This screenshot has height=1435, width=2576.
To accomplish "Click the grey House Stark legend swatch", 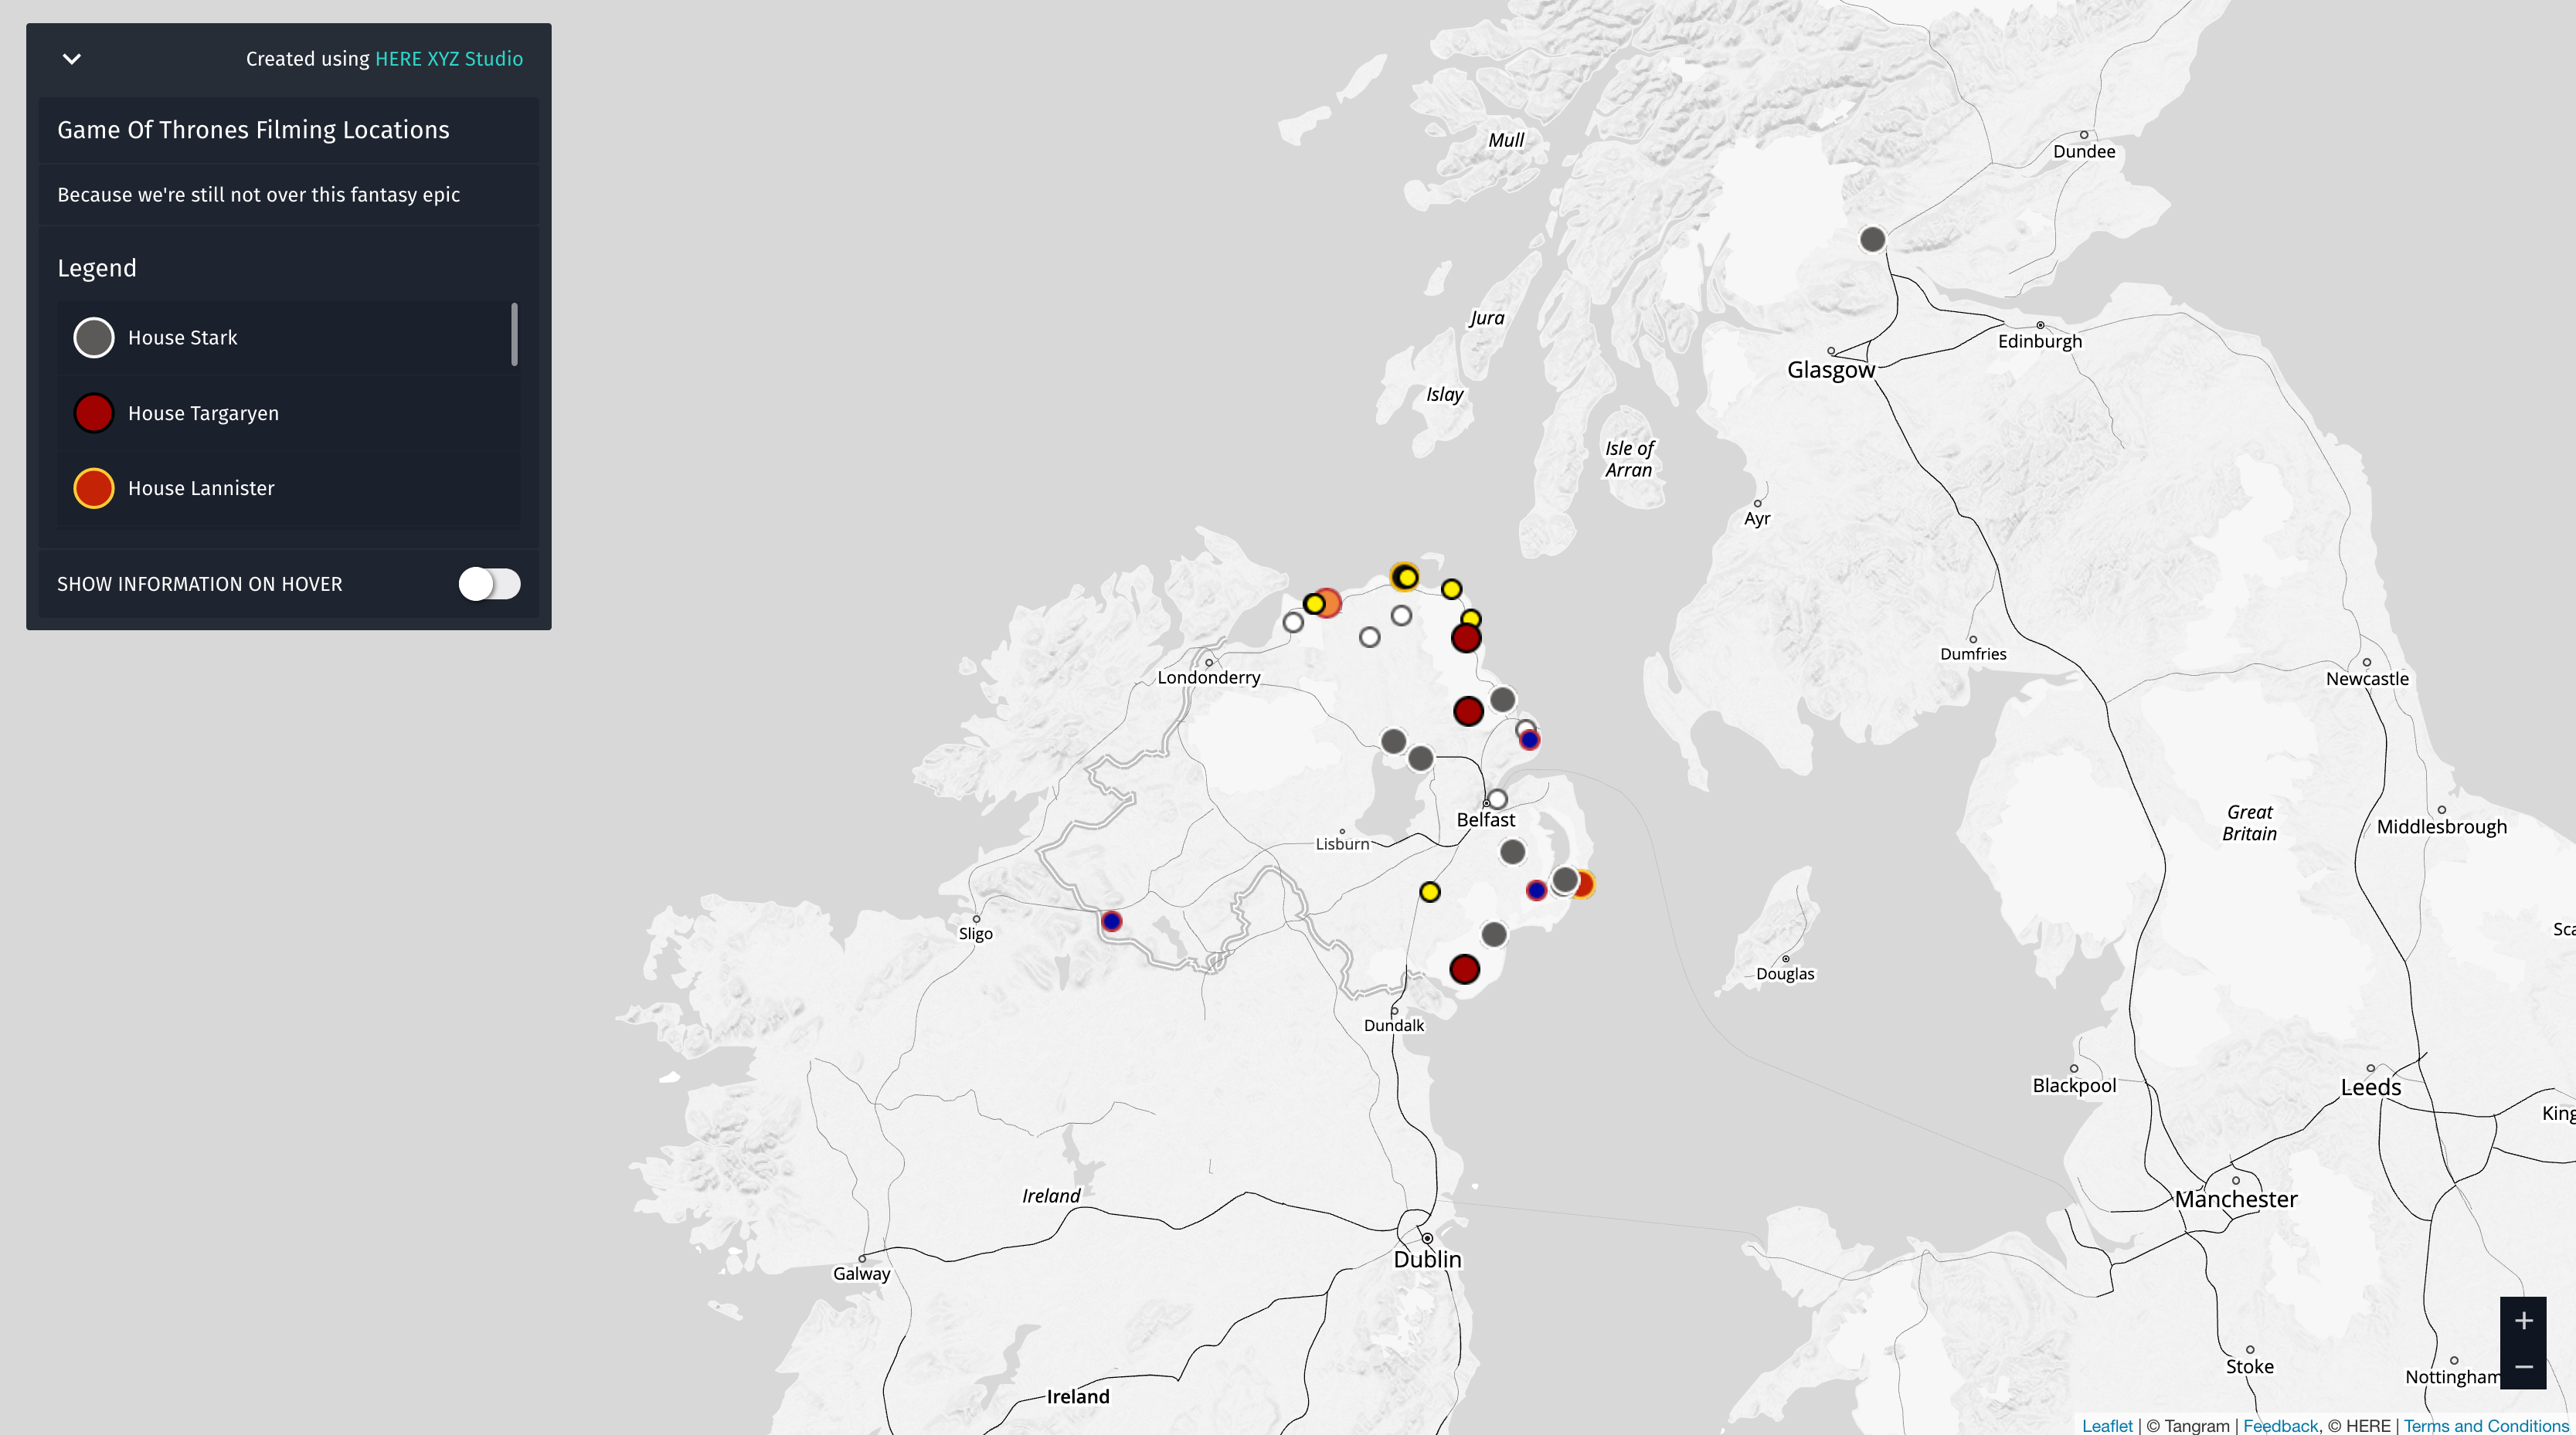I will pos(94,338).
